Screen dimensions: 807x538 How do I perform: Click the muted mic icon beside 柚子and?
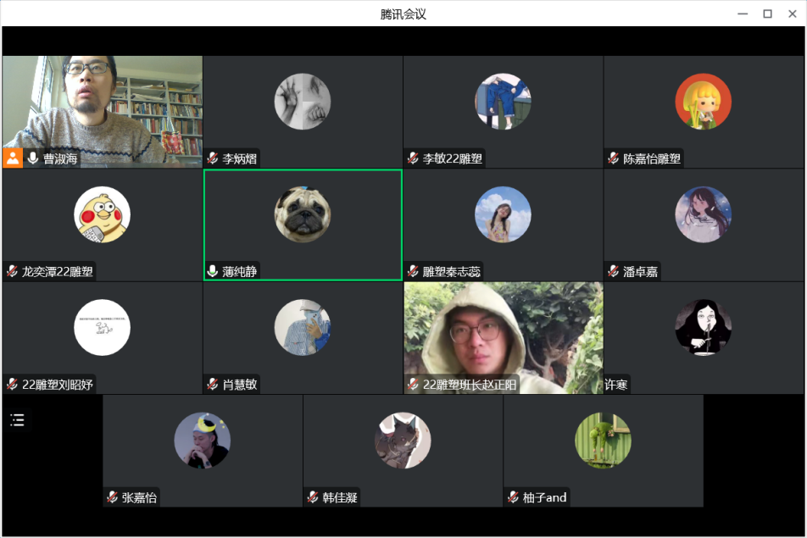[514, 497]
